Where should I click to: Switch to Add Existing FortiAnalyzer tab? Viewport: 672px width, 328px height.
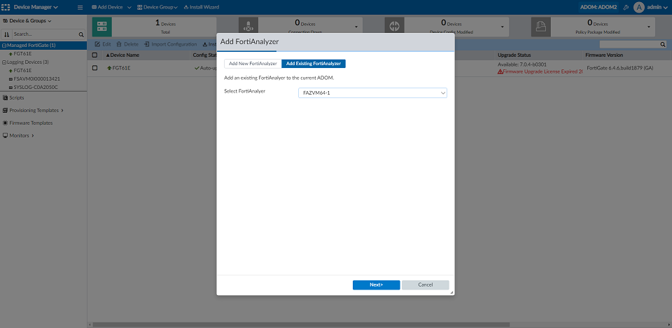pyautogui.click(x=314, y=64)
